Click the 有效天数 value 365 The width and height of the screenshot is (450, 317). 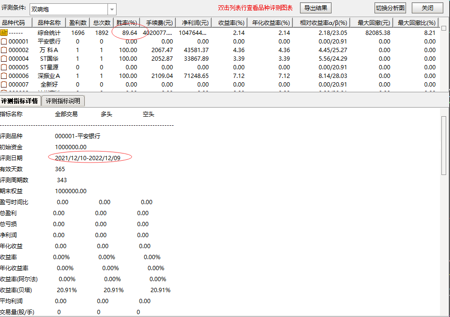click(60, 169)
